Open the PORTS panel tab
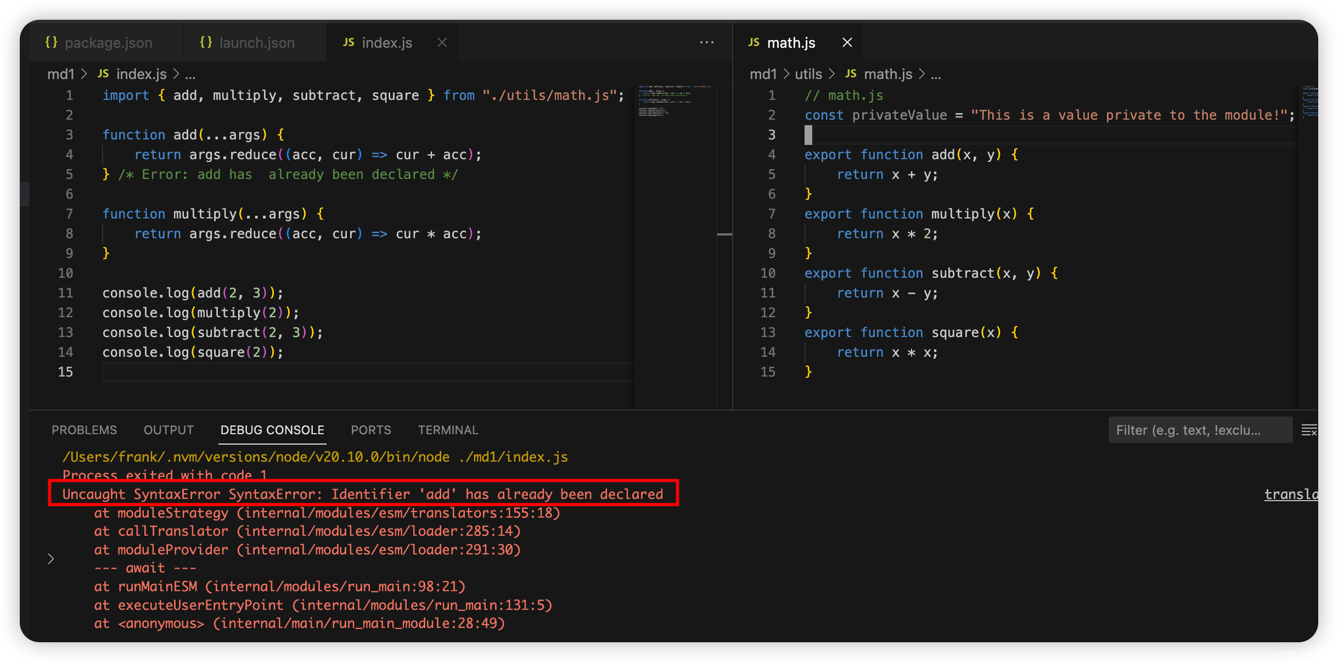 371,430
